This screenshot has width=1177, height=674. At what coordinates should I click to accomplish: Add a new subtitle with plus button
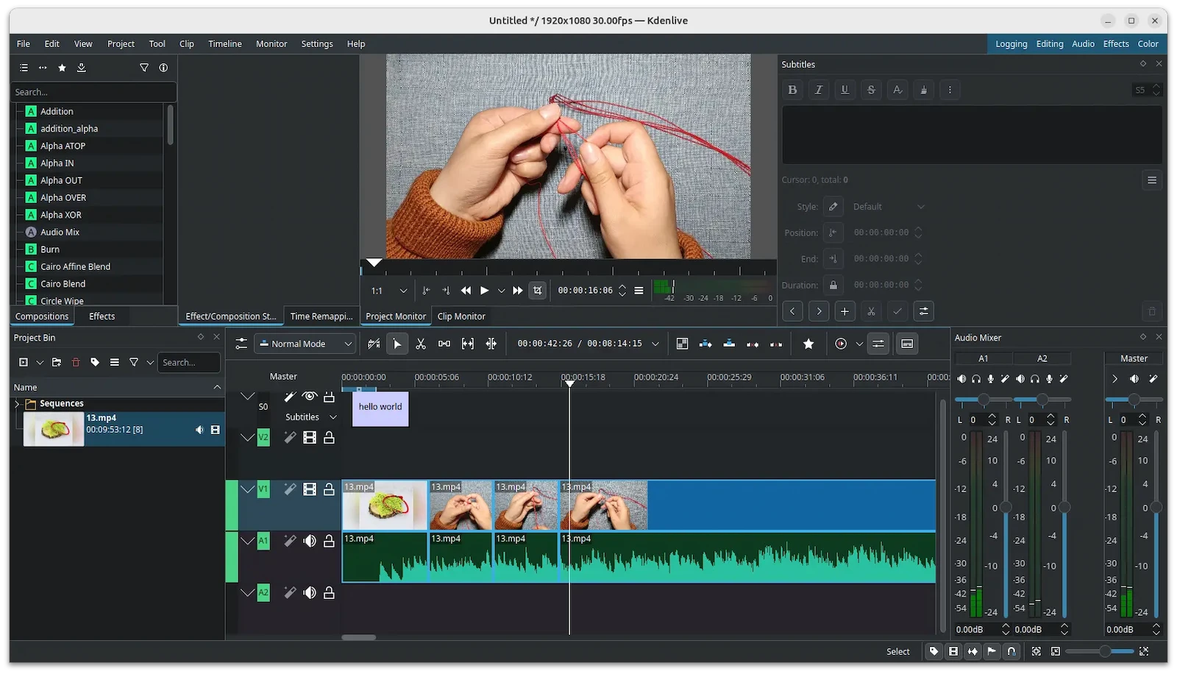click(x=844, y=311)
